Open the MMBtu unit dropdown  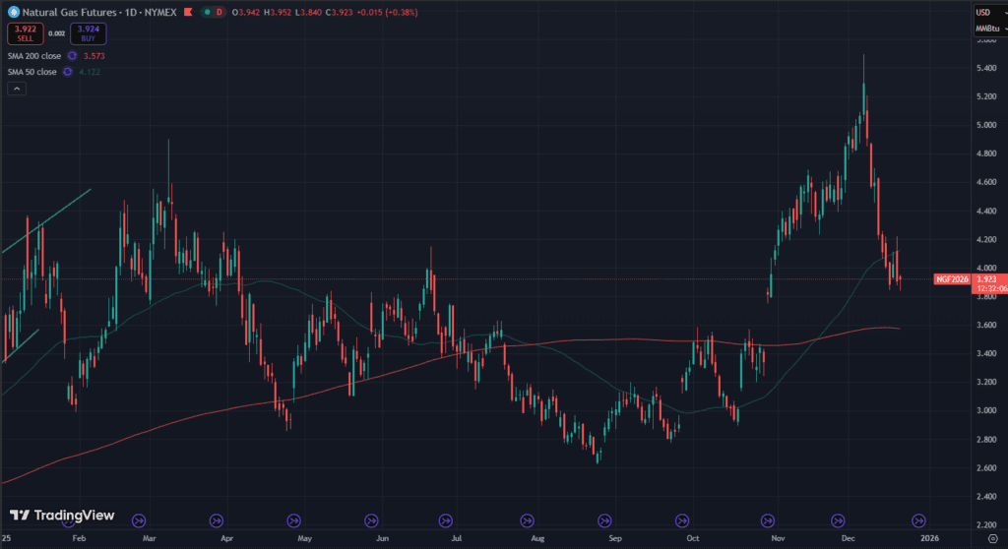(x=987, y=28)
